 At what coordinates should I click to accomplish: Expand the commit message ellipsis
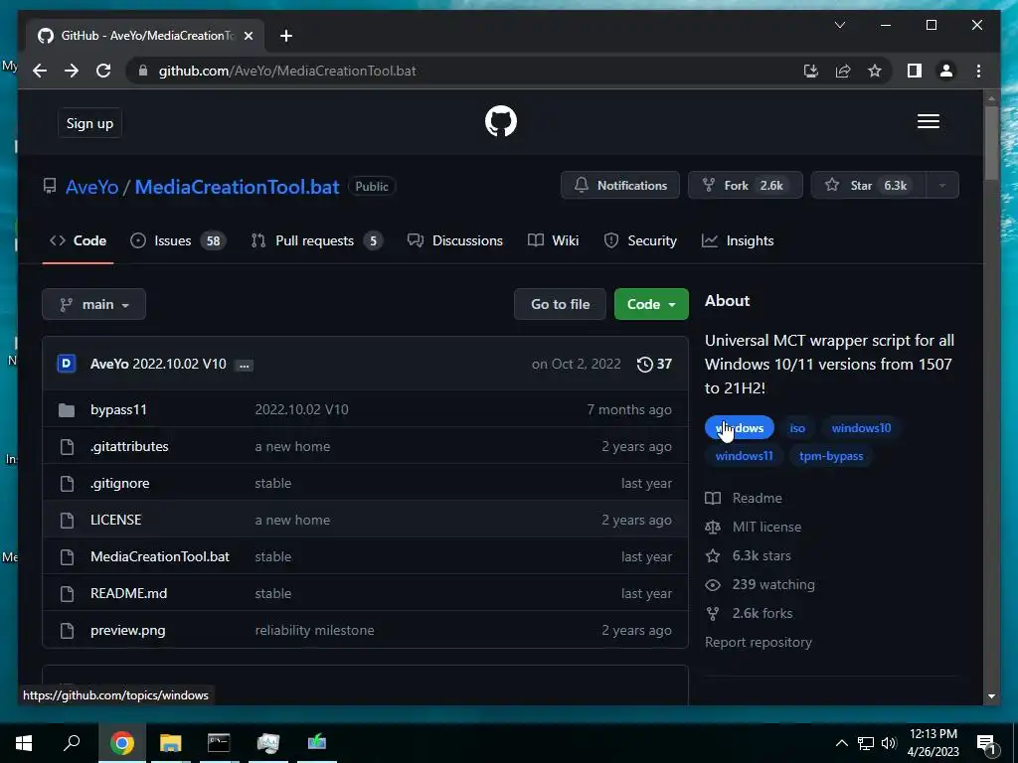tap(244, 366)
